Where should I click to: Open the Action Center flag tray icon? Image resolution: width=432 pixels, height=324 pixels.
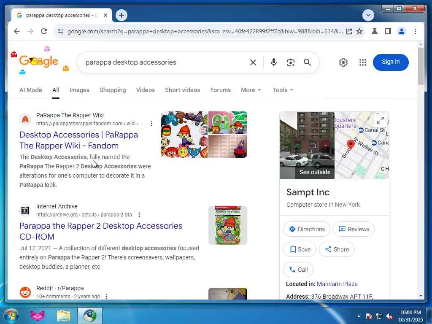point(369,316)
